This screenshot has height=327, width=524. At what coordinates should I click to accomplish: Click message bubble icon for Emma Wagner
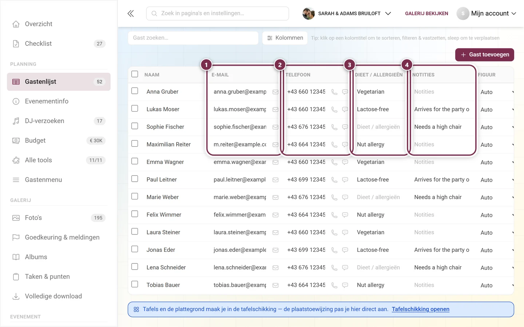click(345, 162)
